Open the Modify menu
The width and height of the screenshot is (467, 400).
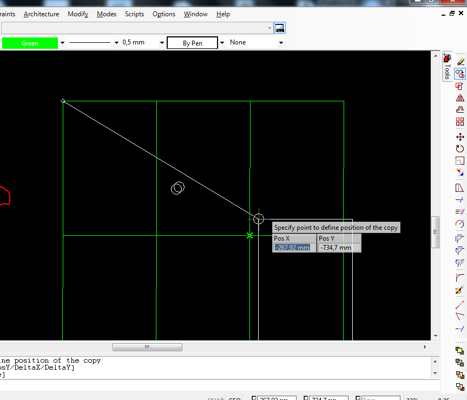click(77, 14)
